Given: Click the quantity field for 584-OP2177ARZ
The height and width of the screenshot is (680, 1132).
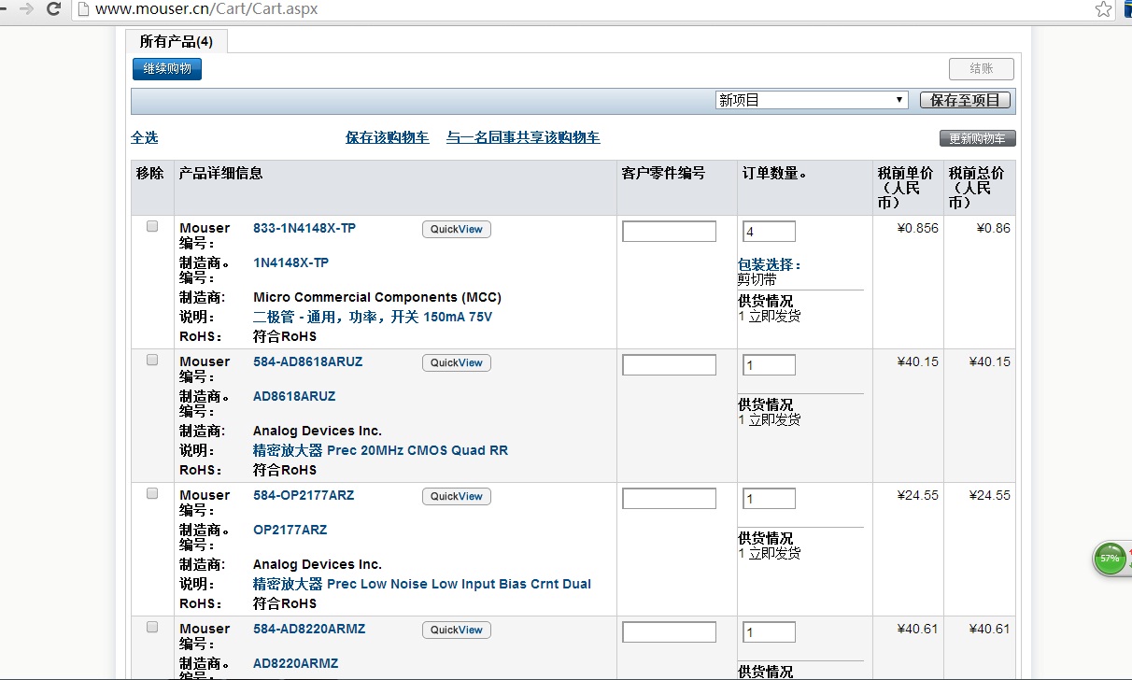Looking at the screenshot, I should 769,498.
